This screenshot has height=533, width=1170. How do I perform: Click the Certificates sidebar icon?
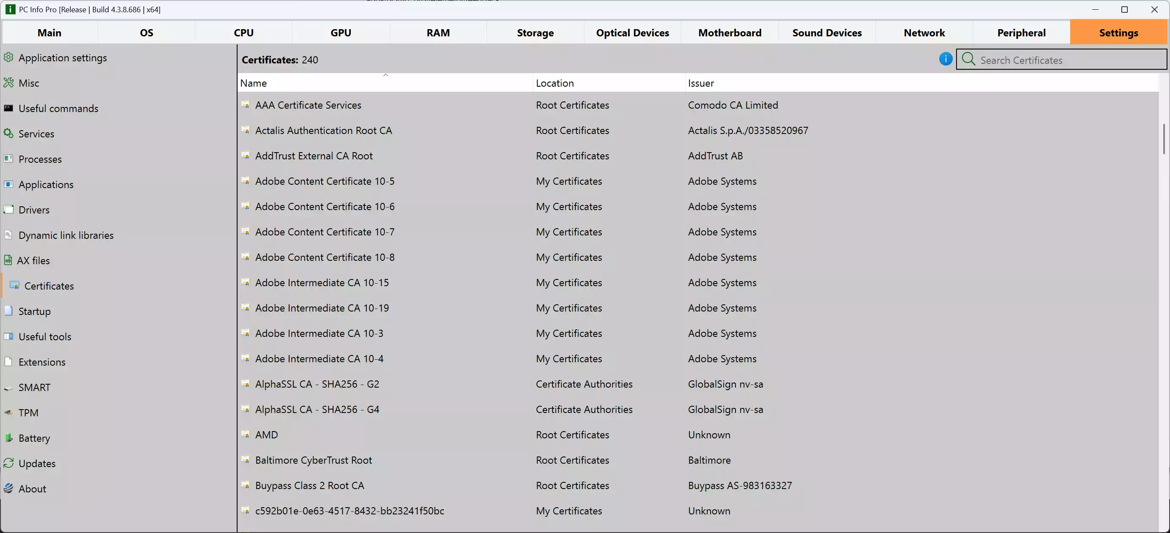[x=14, y=286]
